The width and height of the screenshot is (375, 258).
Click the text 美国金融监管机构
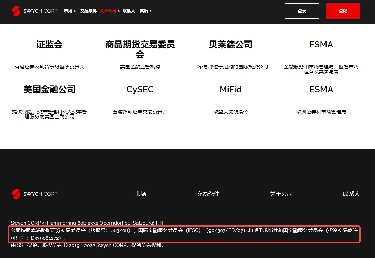(x=140, y=67)
